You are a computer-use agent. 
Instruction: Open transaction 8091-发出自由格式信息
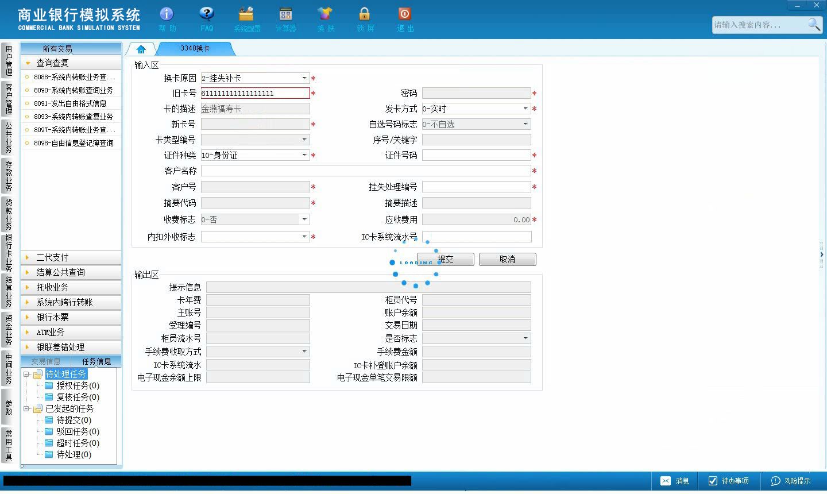(71, 103)
